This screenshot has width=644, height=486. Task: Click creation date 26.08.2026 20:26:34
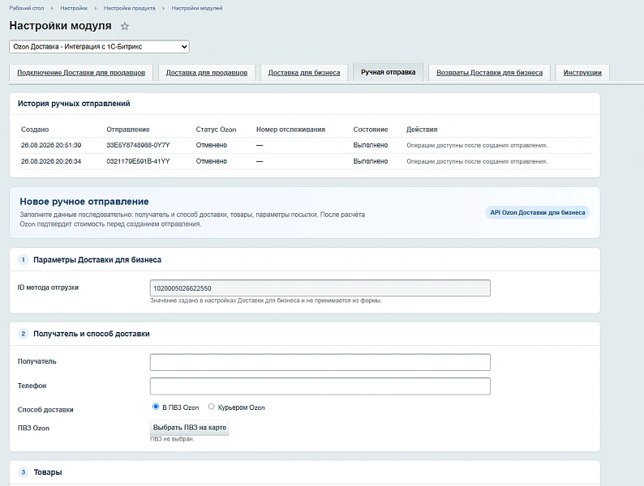point(51,161)
